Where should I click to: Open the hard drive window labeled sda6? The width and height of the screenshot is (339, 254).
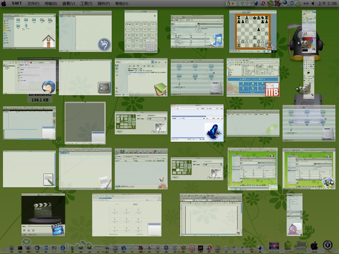pyautogui.click(x=309, y=123)
